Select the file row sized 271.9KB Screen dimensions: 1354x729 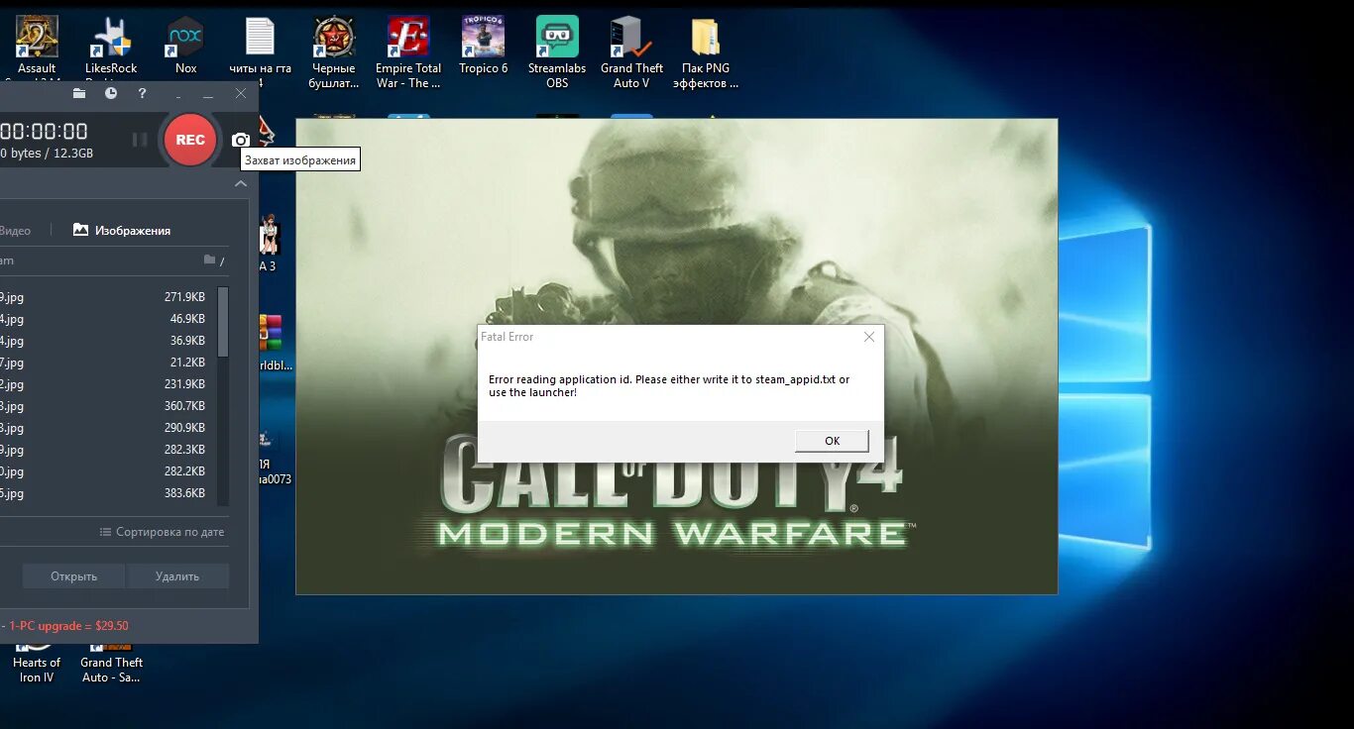coord(108,296)
